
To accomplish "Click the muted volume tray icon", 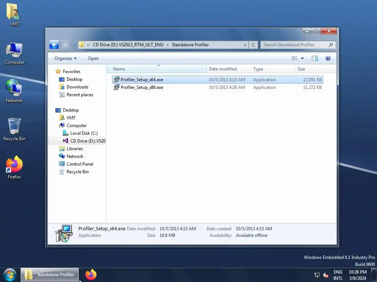I will [x=326, y=275].
